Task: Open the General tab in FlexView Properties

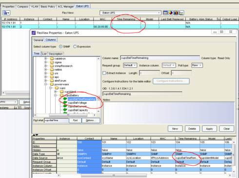Action: [39, 40]
